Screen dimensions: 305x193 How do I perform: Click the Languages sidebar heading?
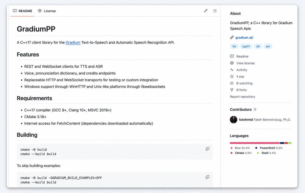[239, 136]
